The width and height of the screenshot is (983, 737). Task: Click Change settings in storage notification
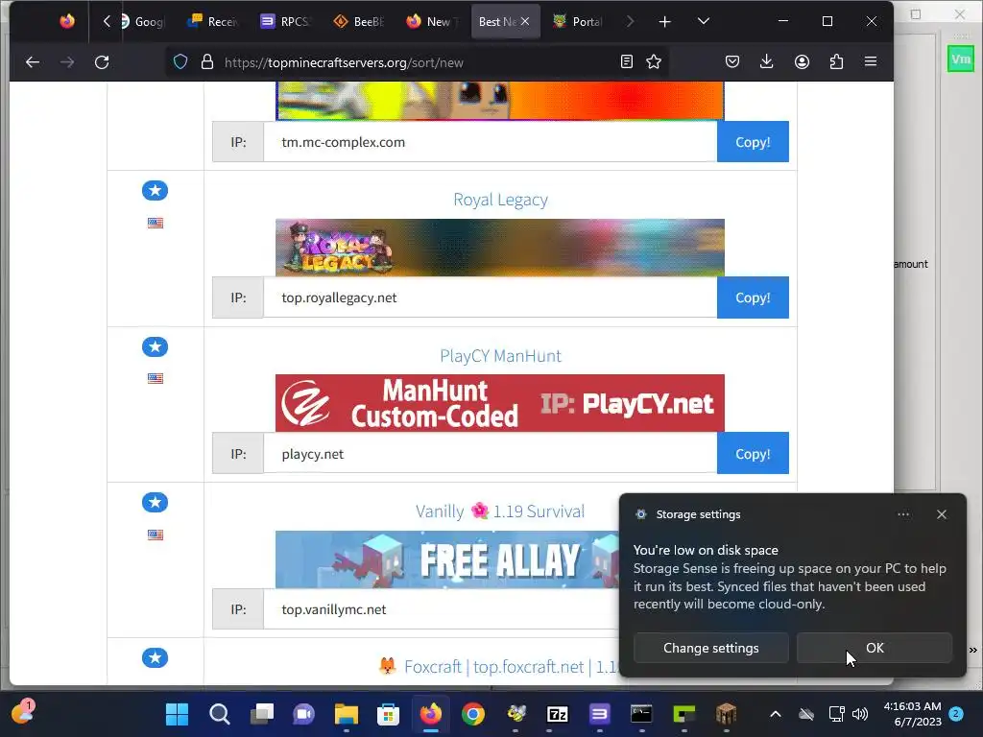point(711,648)
